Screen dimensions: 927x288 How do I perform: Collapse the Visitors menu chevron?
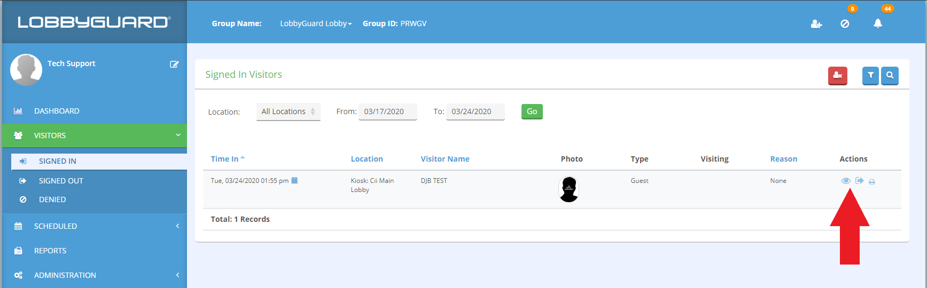[178, 135]
